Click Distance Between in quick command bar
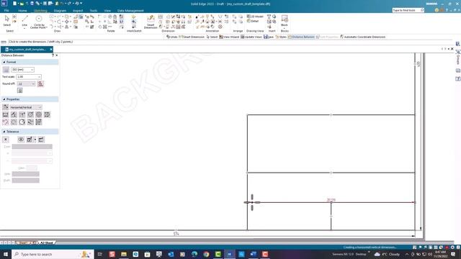Screen dimensions: 461x259 click(301, 37)
